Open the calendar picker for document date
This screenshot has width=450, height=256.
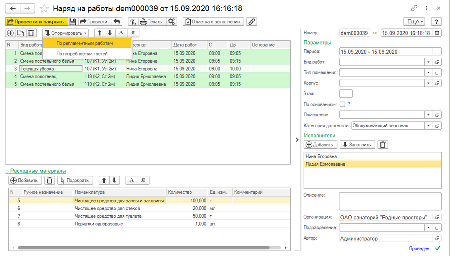[438, 33]
